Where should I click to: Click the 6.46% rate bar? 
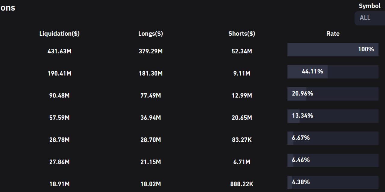click(x=333, y=160)
